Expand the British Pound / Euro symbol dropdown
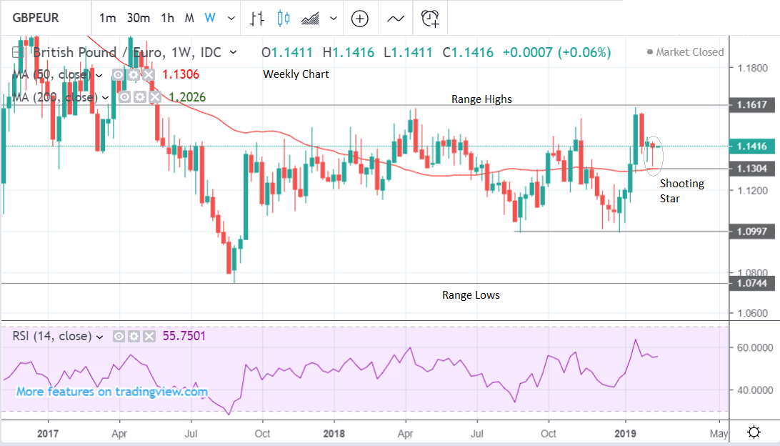 pyautogui.click(x=234, y=52)
